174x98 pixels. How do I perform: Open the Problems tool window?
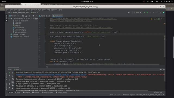pos(26,92)
